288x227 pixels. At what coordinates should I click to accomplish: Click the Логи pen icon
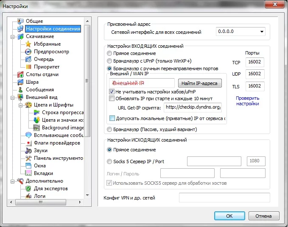[x=28, y=196]
